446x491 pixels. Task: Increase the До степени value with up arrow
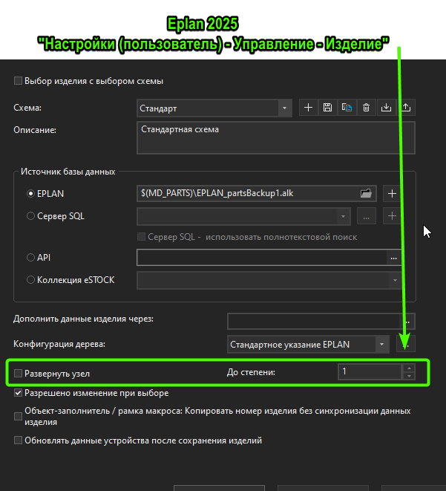[409, 368]
